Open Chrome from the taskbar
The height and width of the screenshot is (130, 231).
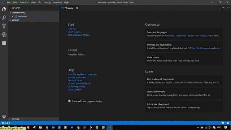tap(47, 127)
